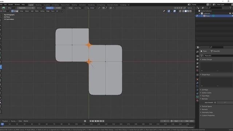Viewport: 233px width, 131px height.
Task: Enable face select mode
Action: click(x=17, y=11)
